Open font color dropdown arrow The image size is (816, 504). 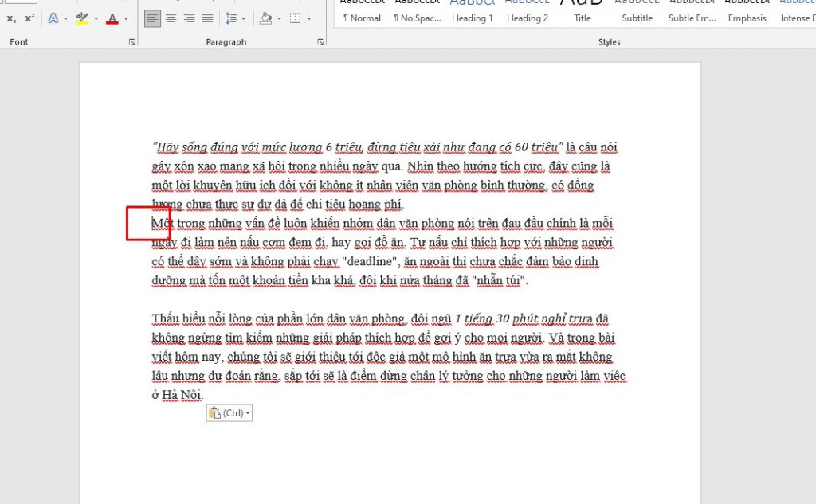(x=126, y=18)
